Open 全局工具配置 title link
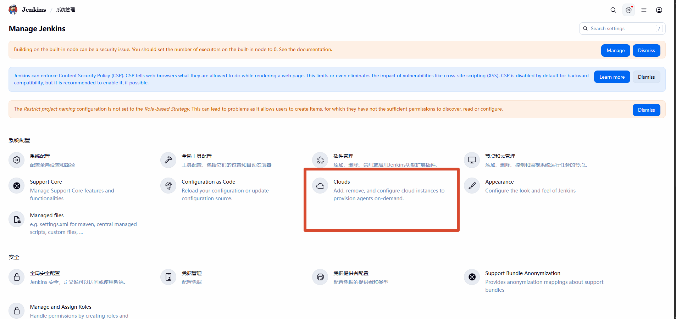The width and height of the screenshot is (676, 319). point(197,156)
